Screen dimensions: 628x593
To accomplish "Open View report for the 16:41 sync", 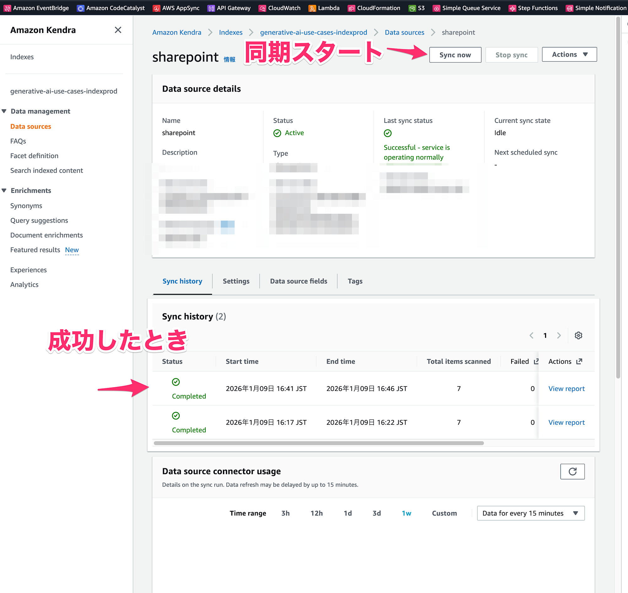I will point(566,389).
